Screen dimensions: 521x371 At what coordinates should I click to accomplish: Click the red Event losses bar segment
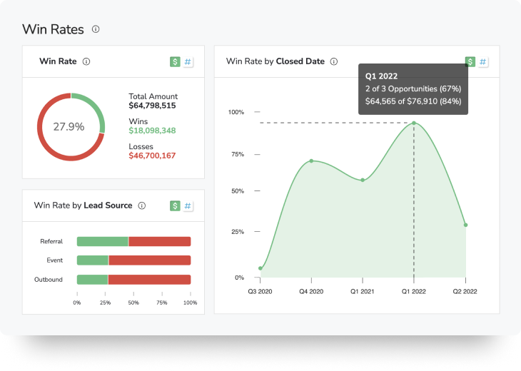click(x=149, y=260)
